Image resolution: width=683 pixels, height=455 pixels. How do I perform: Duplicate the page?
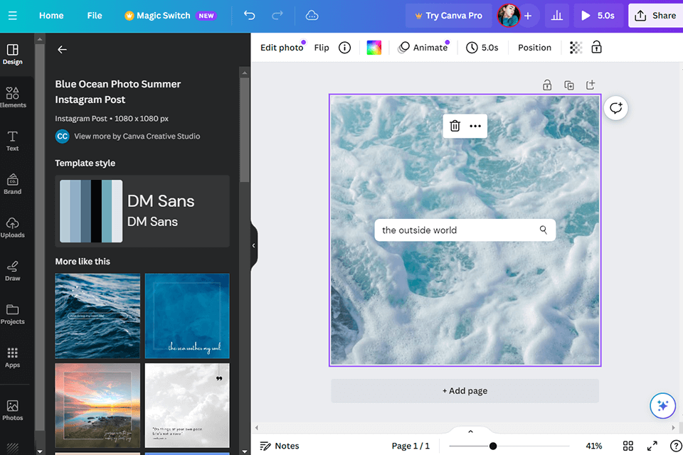(569, 85)
